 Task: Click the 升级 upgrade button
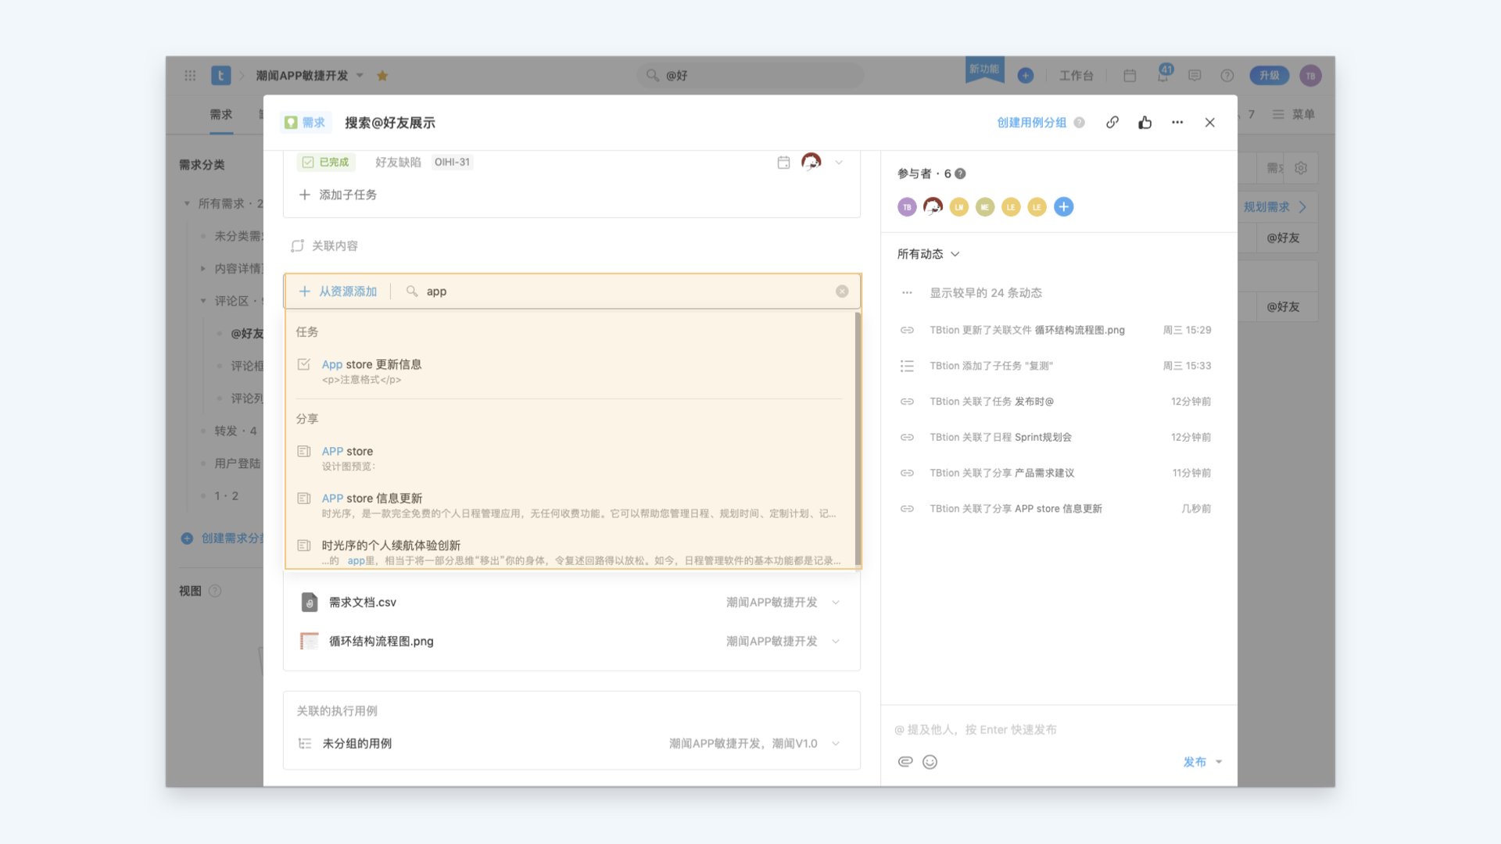tap(1269, 76)
